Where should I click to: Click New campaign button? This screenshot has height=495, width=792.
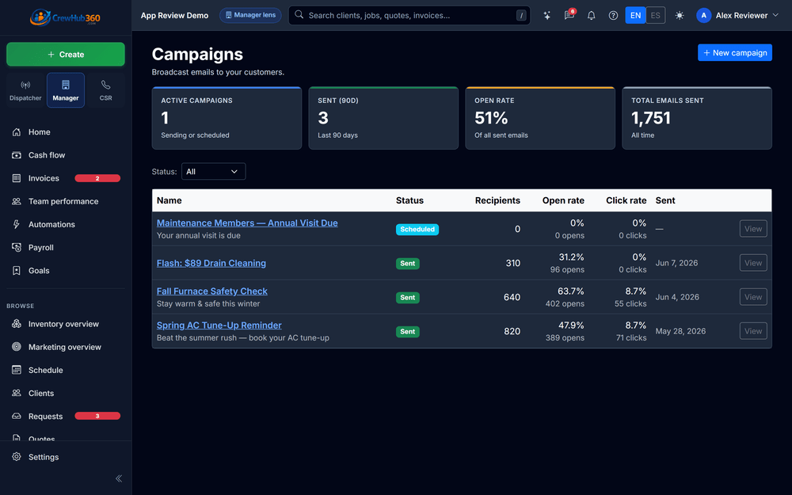[735, 52]
